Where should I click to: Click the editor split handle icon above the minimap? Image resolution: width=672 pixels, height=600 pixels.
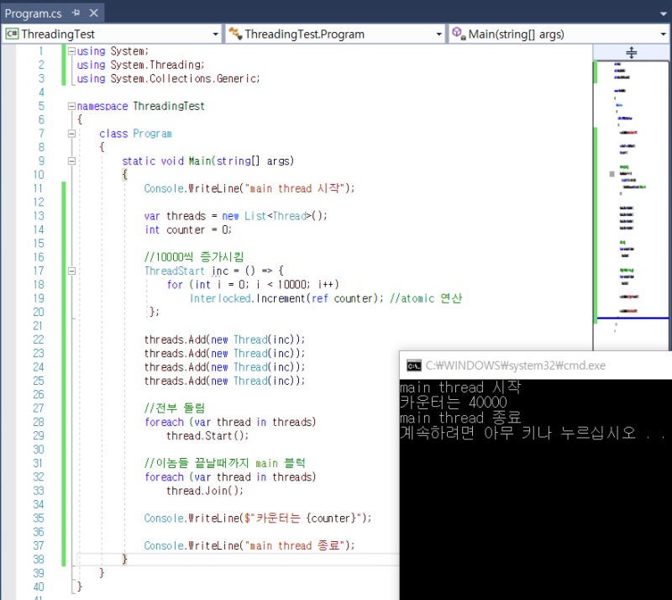point(632,52)
